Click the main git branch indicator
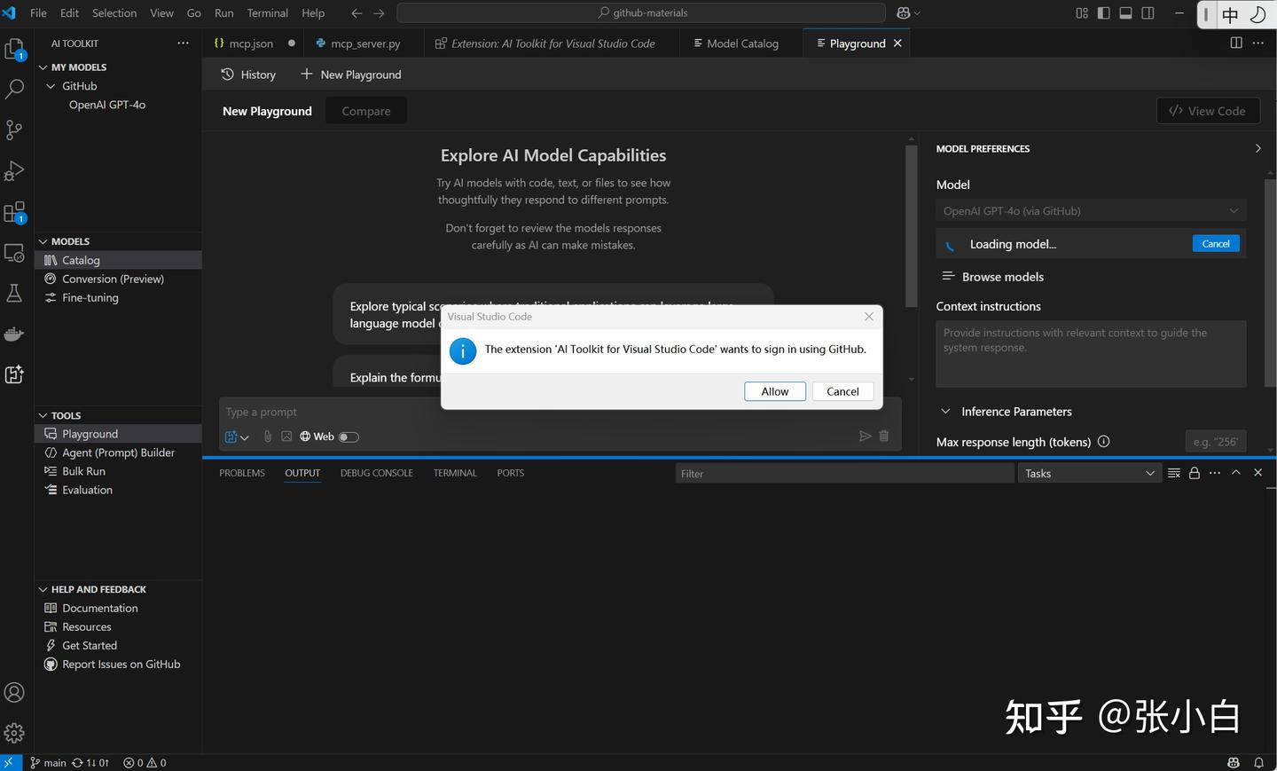This screenshot has height=771, width=1277. coord(48,763)
